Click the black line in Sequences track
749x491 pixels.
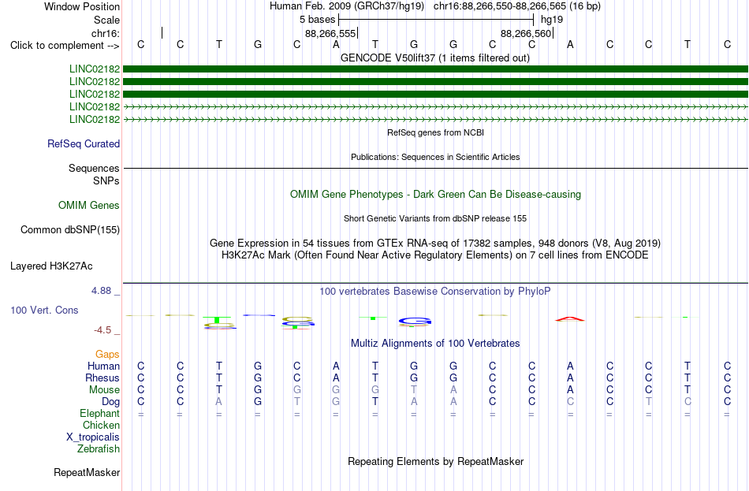(x=435, y=168)
